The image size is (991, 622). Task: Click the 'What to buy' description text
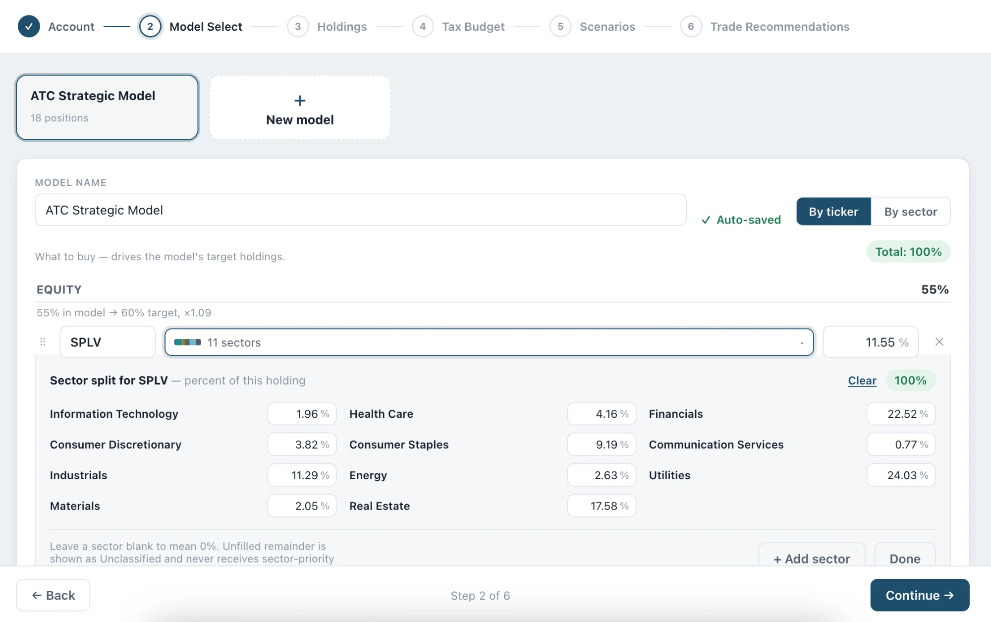pos(160,257)
